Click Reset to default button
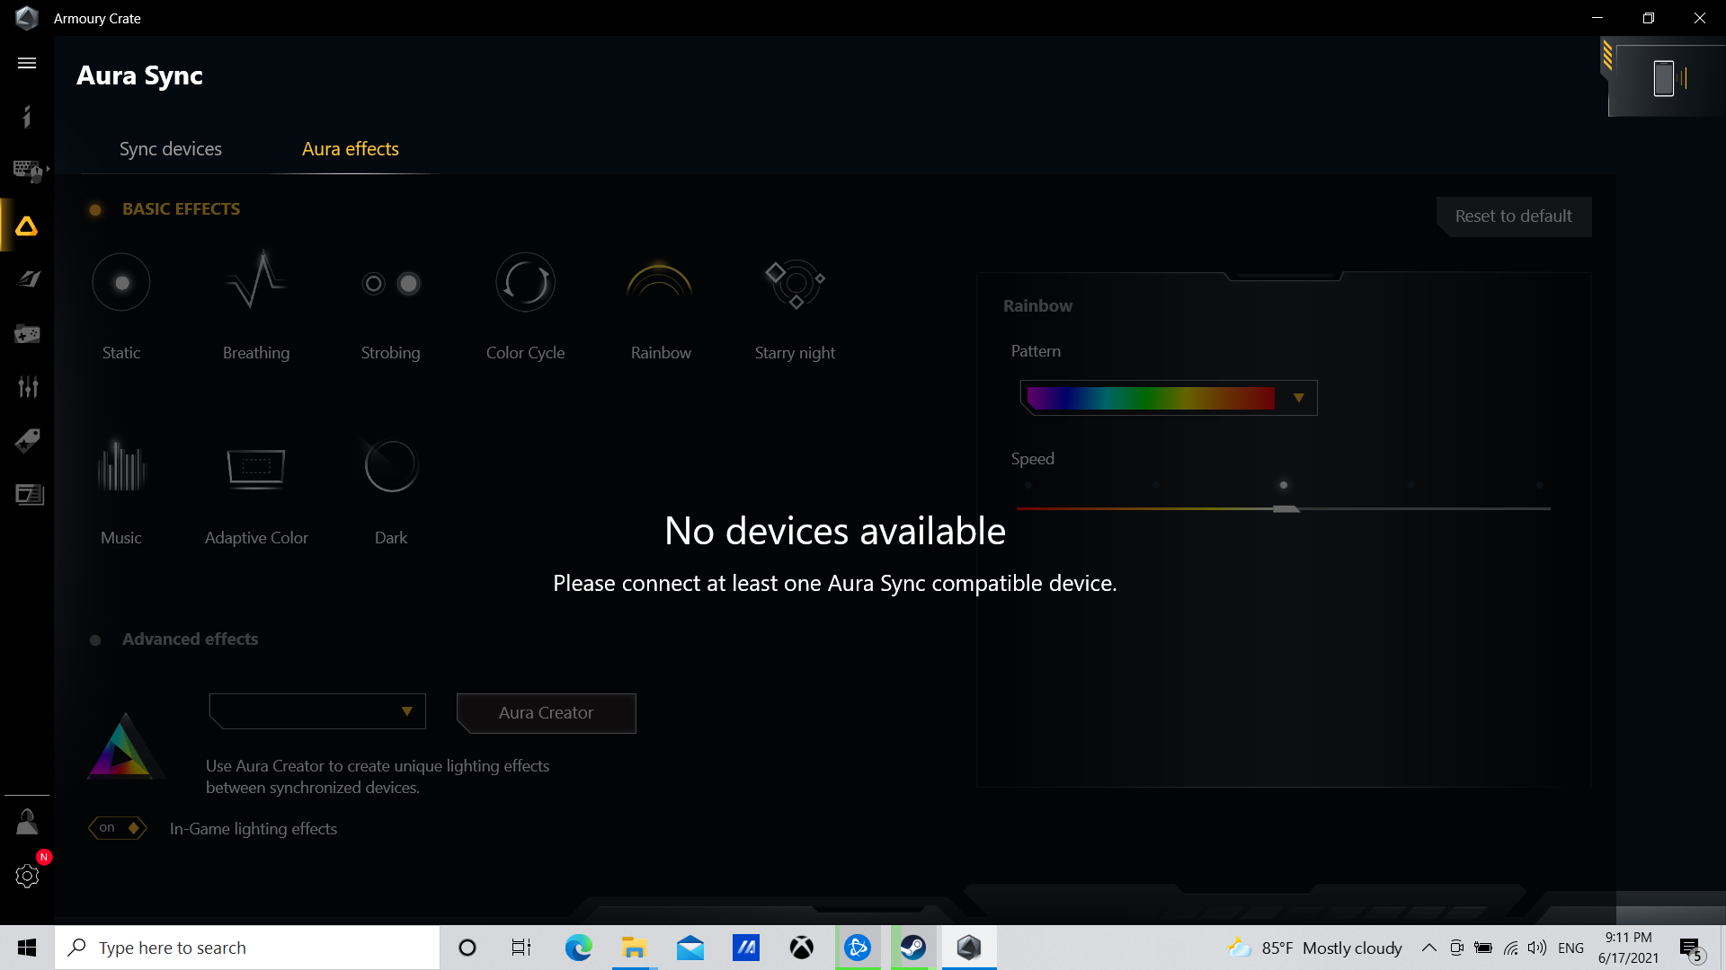This screenshot has height=970, width=1726. point(1514,216)
